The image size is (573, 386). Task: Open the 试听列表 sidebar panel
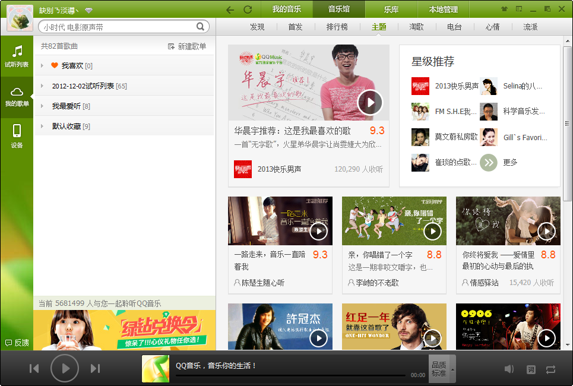(17, 56)
